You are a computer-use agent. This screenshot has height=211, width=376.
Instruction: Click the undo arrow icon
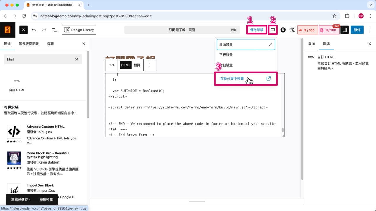pyautogui.click(x=33, y=30)
